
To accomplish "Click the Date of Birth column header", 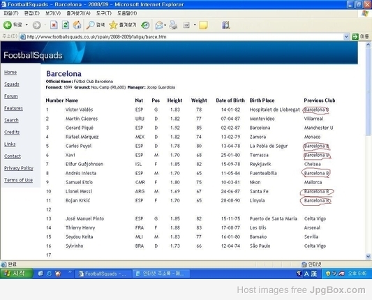I will [x=230, y=100].
